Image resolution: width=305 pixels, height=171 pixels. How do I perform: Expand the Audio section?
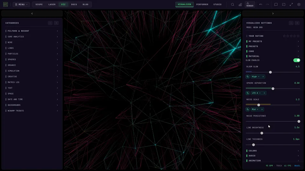coord(273,156)
